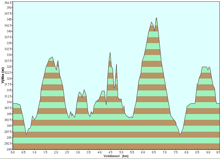Click the 5.0 tick label on distance axis
This screenshot has width=220, height=159.
coord(121,152)
